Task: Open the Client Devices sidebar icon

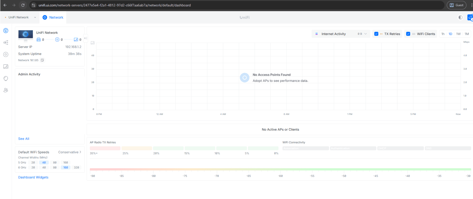Action: click(6, 67)
